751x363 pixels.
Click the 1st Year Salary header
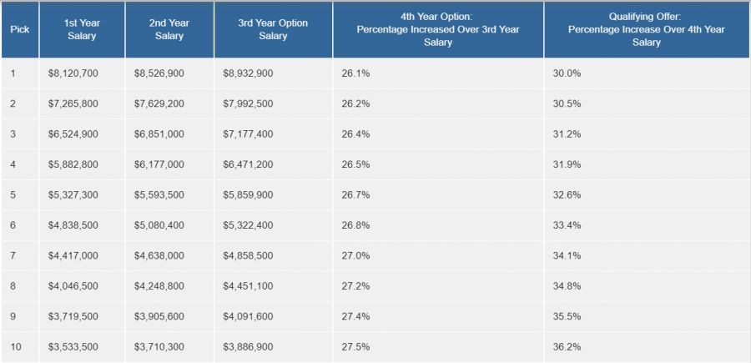click(82, 29)
